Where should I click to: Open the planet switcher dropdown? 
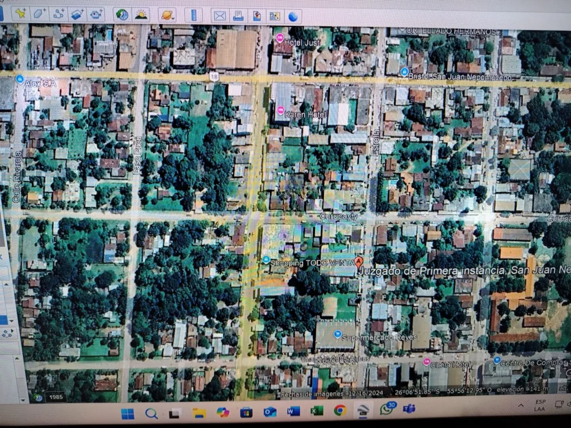[x=167, y=15]
